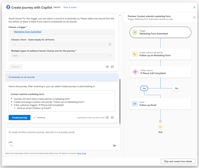
Task: Open the How it works link
Action: pos(70,7)
